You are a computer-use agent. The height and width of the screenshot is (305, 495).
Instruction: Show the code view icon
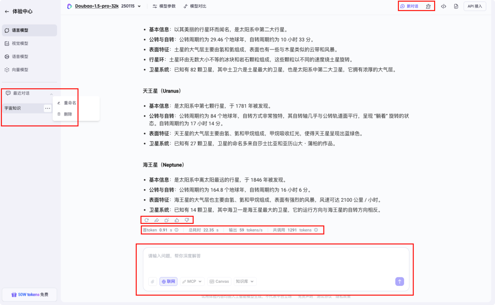click(x=444, y=6)
